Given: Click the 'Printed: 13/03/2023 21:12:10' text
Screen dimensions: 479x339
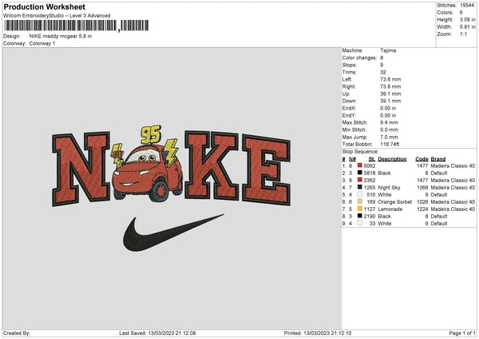Looking at the screenshot, I should (318, 333).
